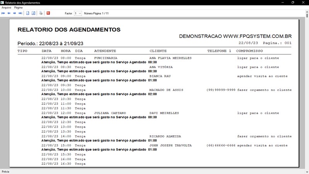Click client name RICARDO ALMEIDA
Image resolution: width=309 pixels, height=174 pixels.
point(165,136)
